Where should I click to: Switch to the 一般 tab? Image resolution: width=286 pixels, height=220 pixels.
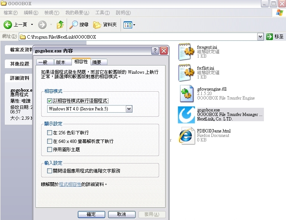coord(45,62)
